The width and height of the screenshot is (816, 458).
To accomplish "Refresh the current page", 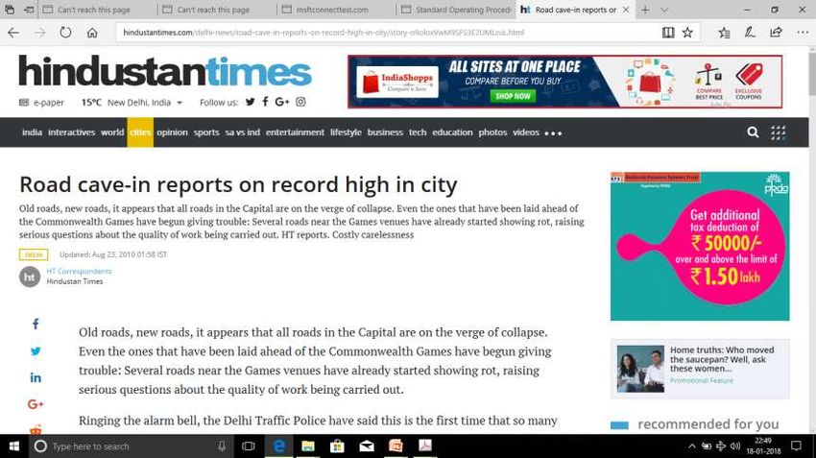I will [65, 33].
